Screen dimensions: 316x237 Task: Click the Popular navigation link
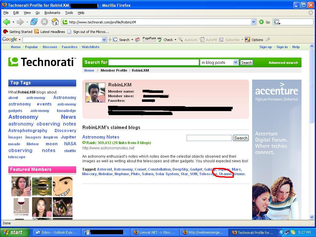tap(31, 47)
